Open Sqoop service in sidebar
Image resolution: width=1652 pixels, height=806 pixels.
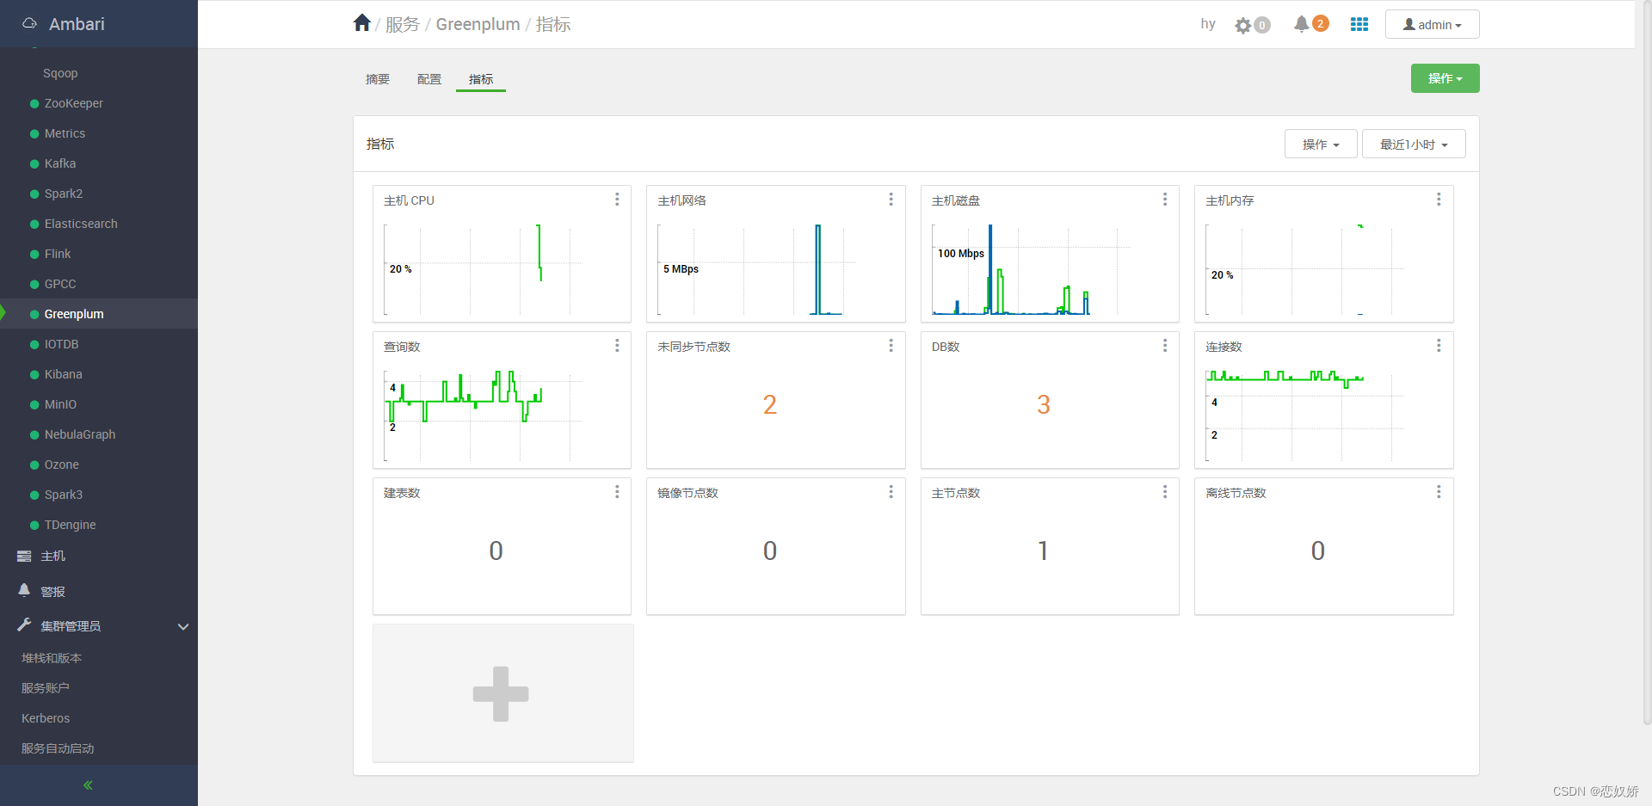[x=60, y=73]
